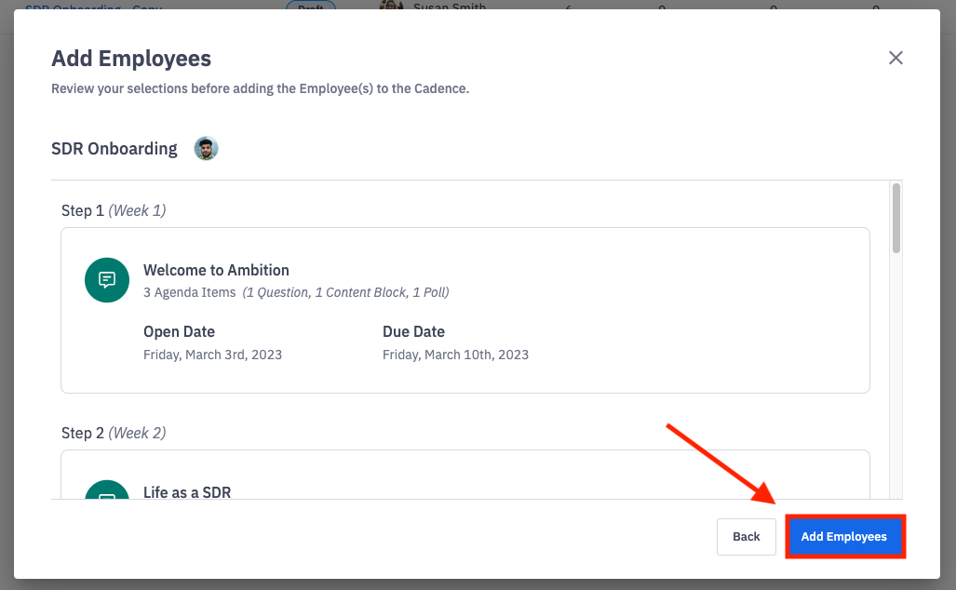Click the SDR Onboarding cadence name
Screen dimensions: 956x590
(114, 149)
